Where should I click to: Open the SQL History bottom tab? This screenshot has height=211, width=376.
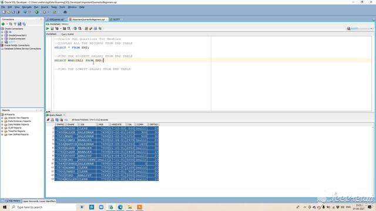tap(13, 201)
